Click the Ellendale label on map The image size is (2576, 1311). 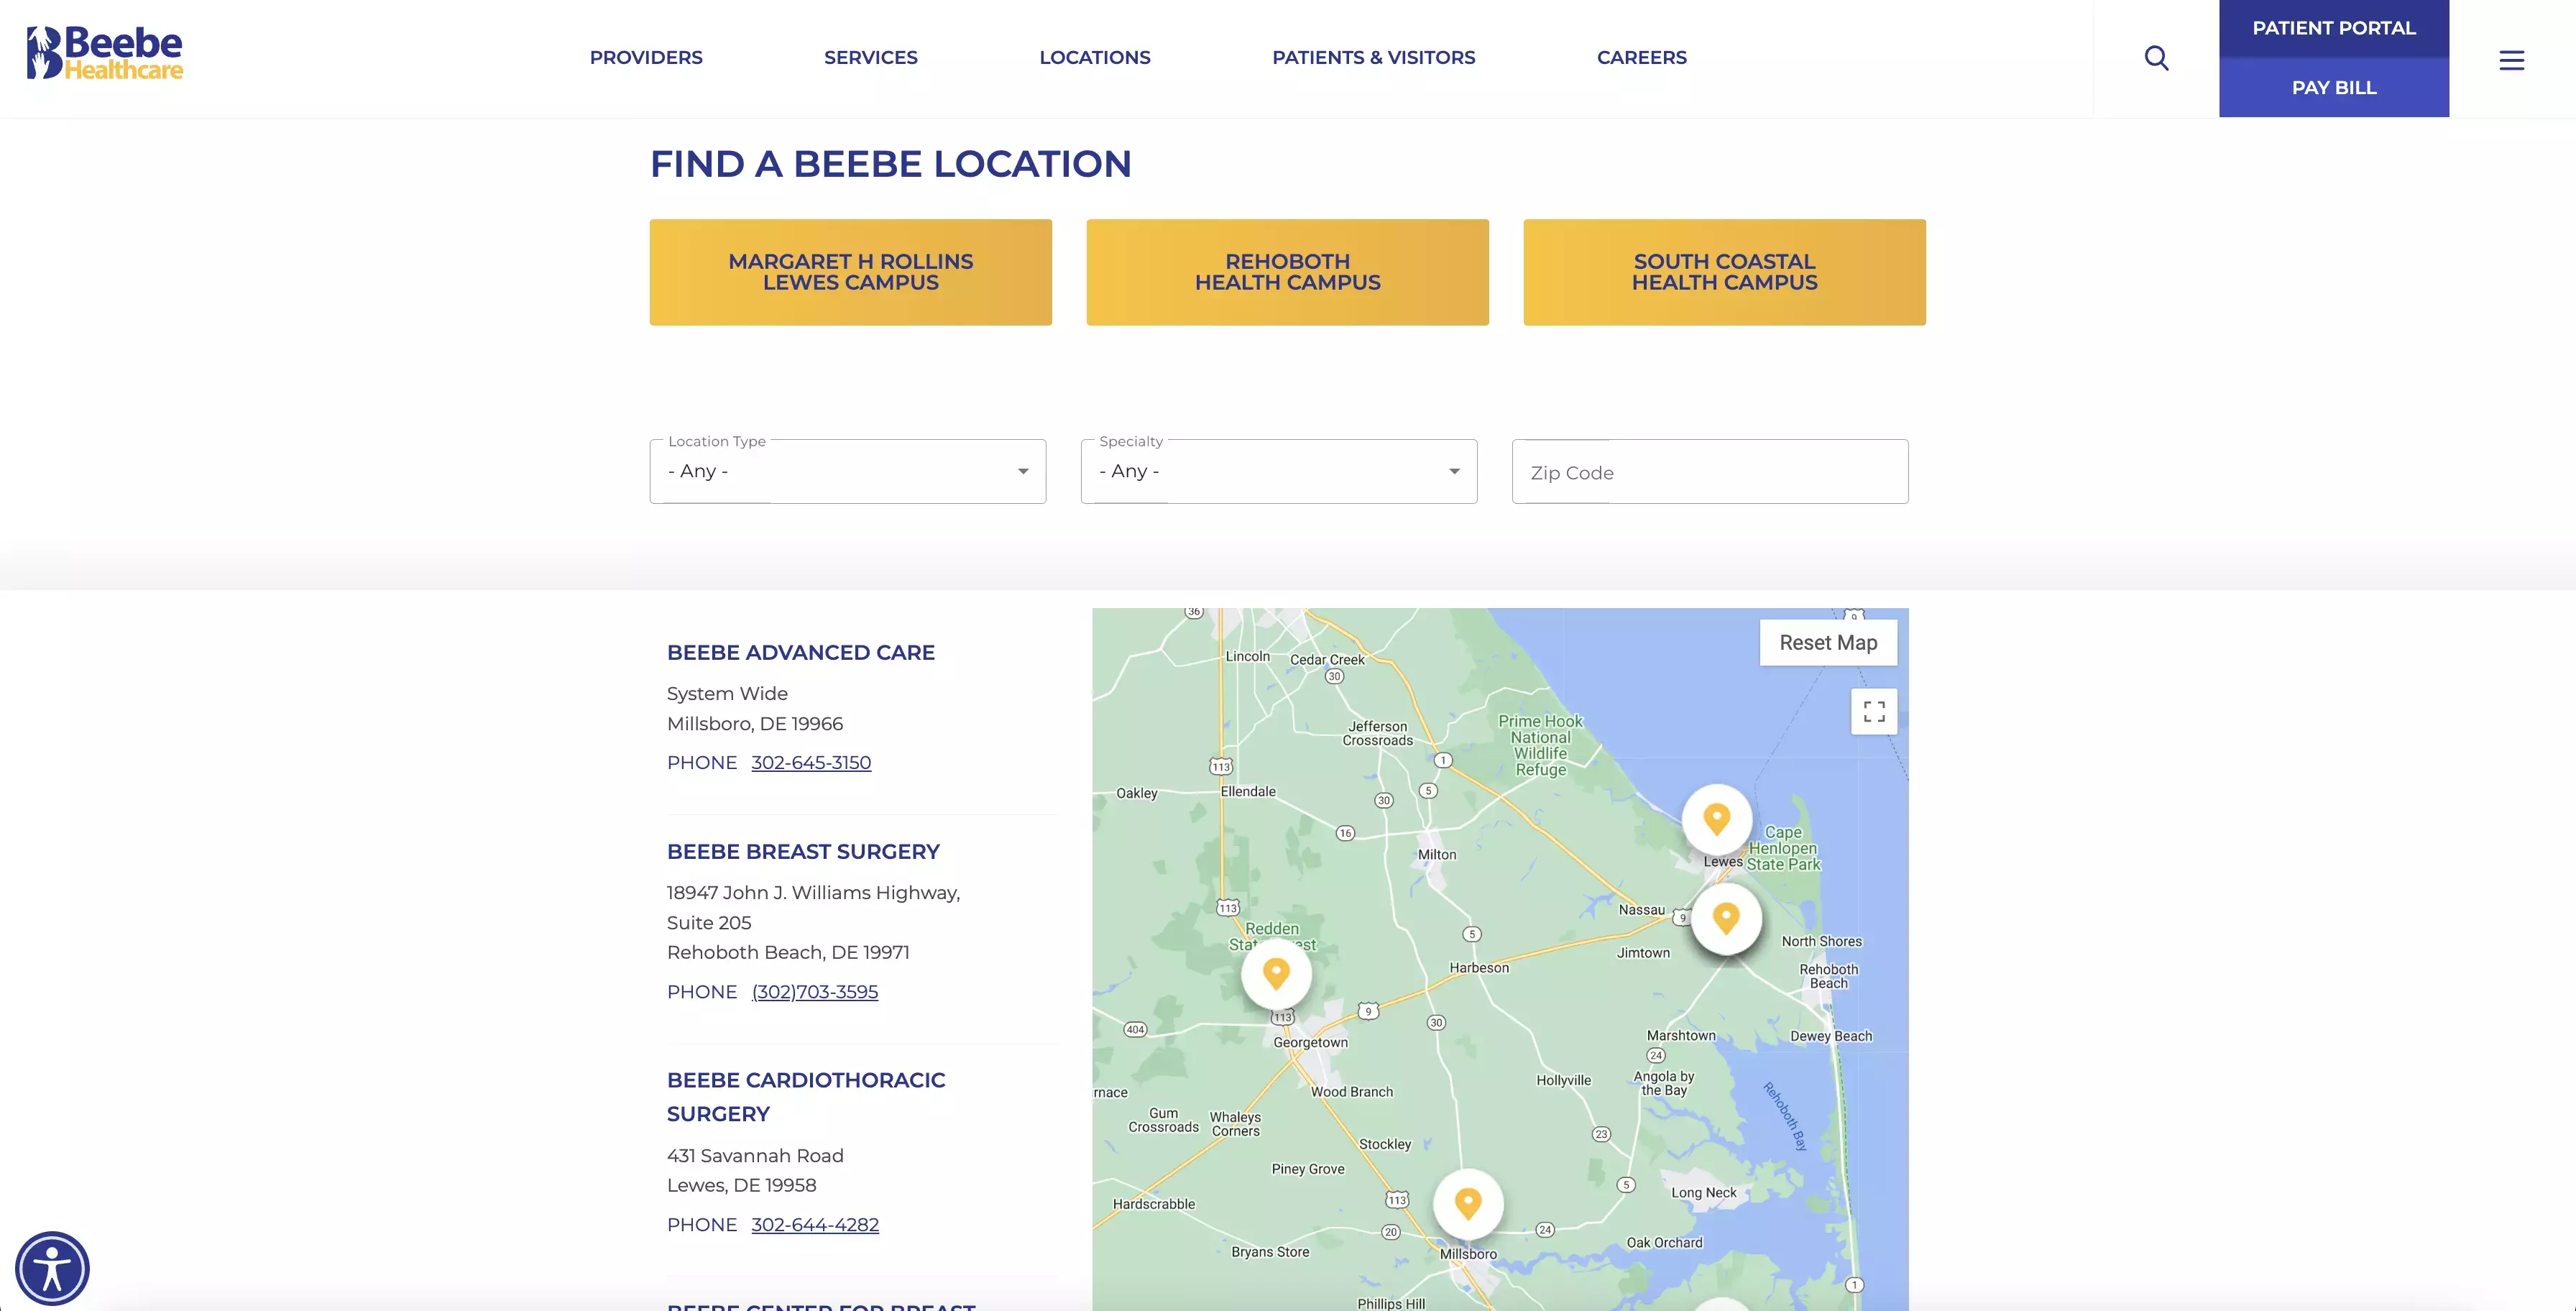tap(1247, 792)
